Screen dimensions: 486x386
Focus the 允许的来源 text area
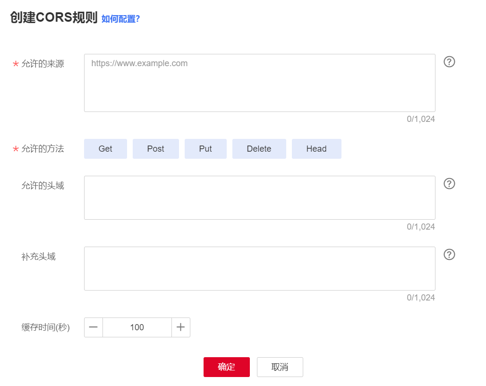click(259, 83)
